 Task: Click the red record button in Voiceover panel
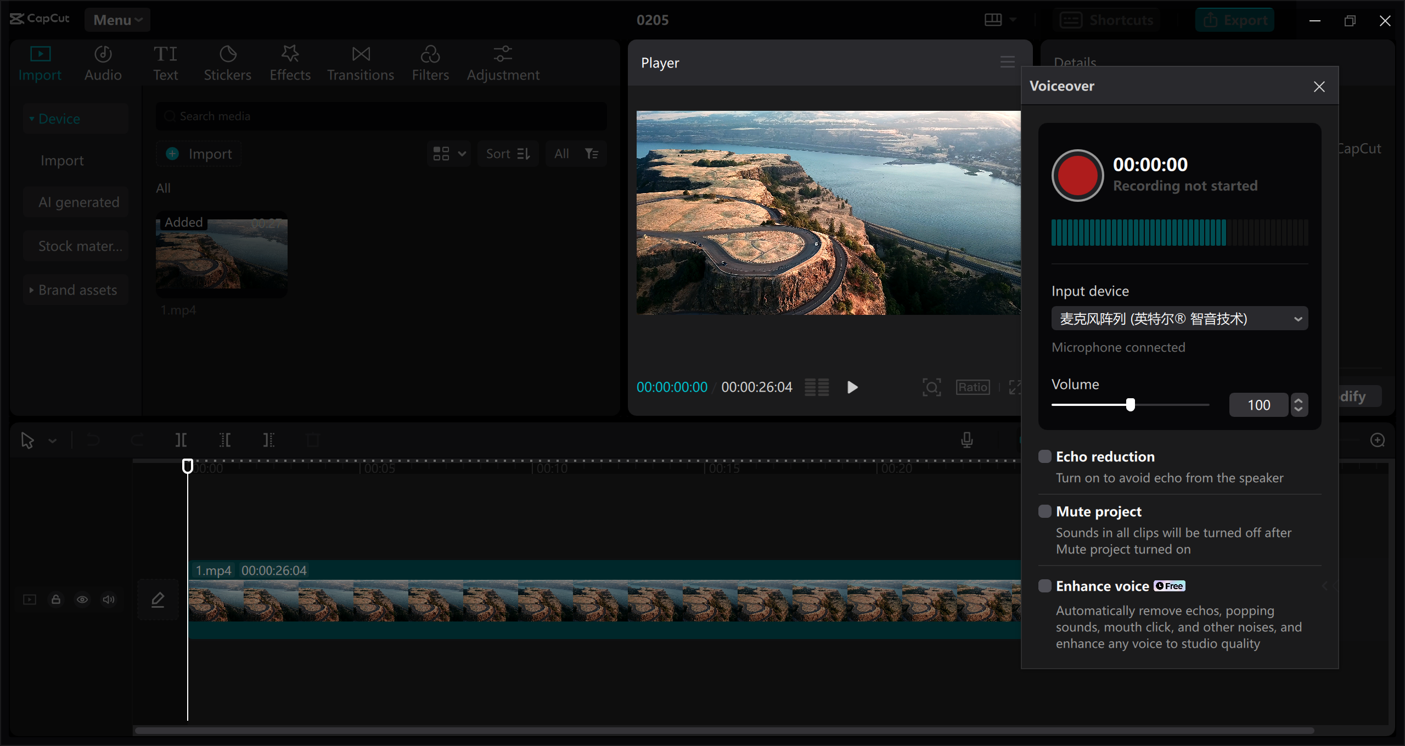pos(1077,175)
